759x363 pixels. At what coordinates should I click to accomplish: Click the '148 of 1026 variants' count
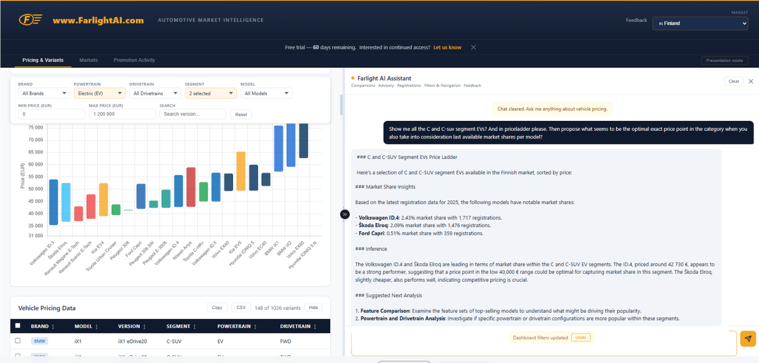click(278, 308)
